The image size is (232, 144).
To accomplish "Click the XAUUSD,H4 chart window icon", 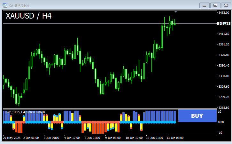I will coord(5,6).
